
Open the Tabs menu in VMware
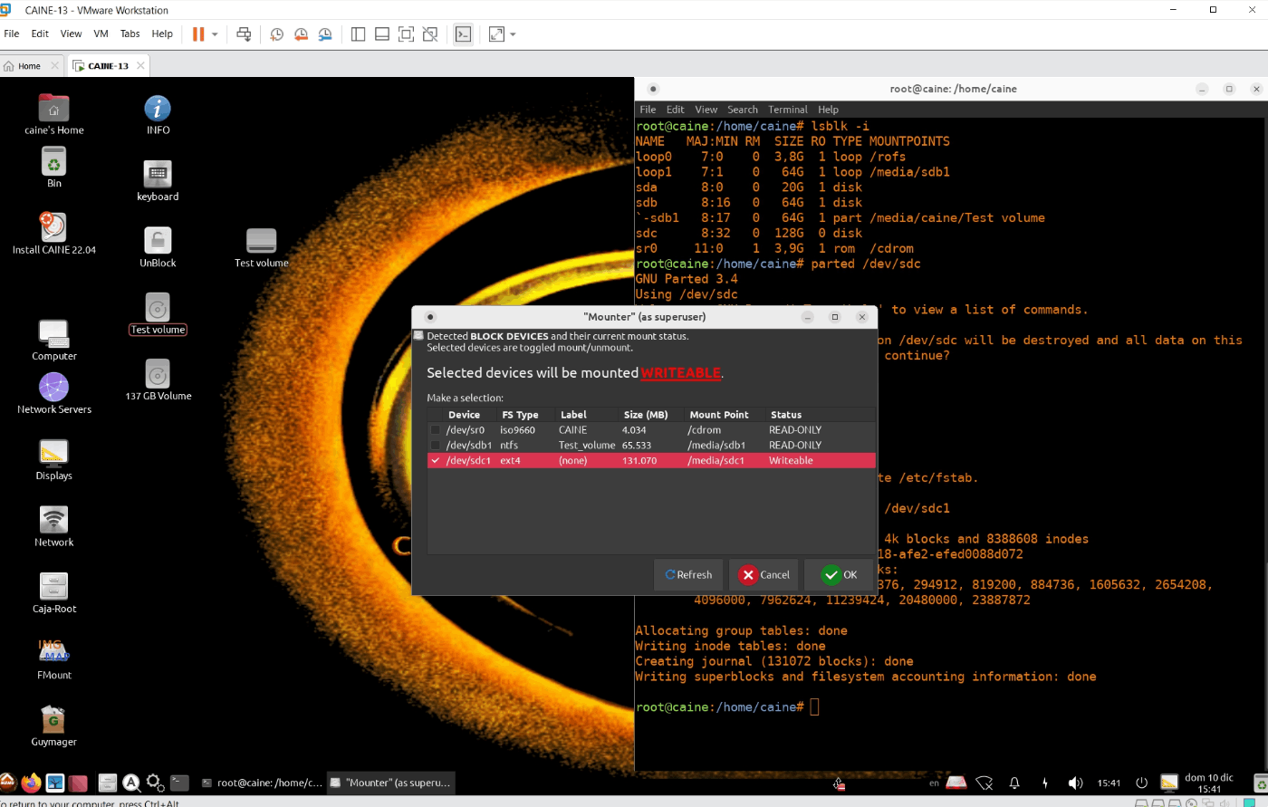click(x=130, y=34)
